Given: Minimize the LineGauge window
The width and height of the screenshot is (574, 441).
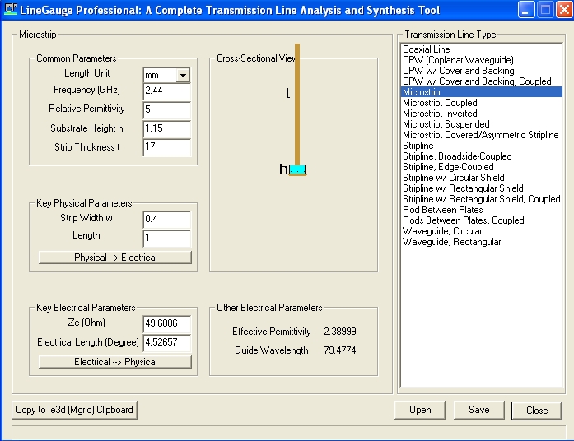Looking at the screenshot, I should (525, 10).
